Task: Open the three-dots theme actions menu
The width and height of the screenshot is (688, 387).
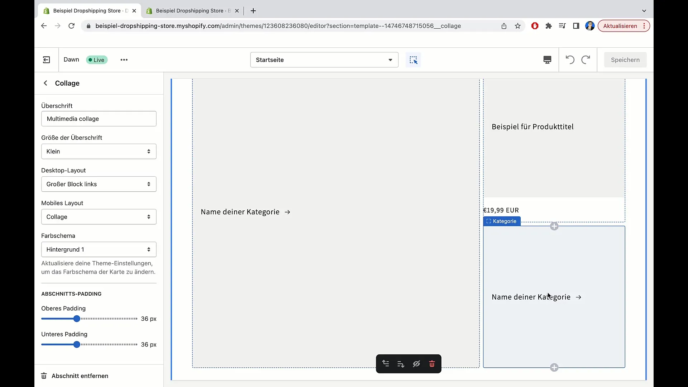Action: pyautogui.click(x=124, y=60)
